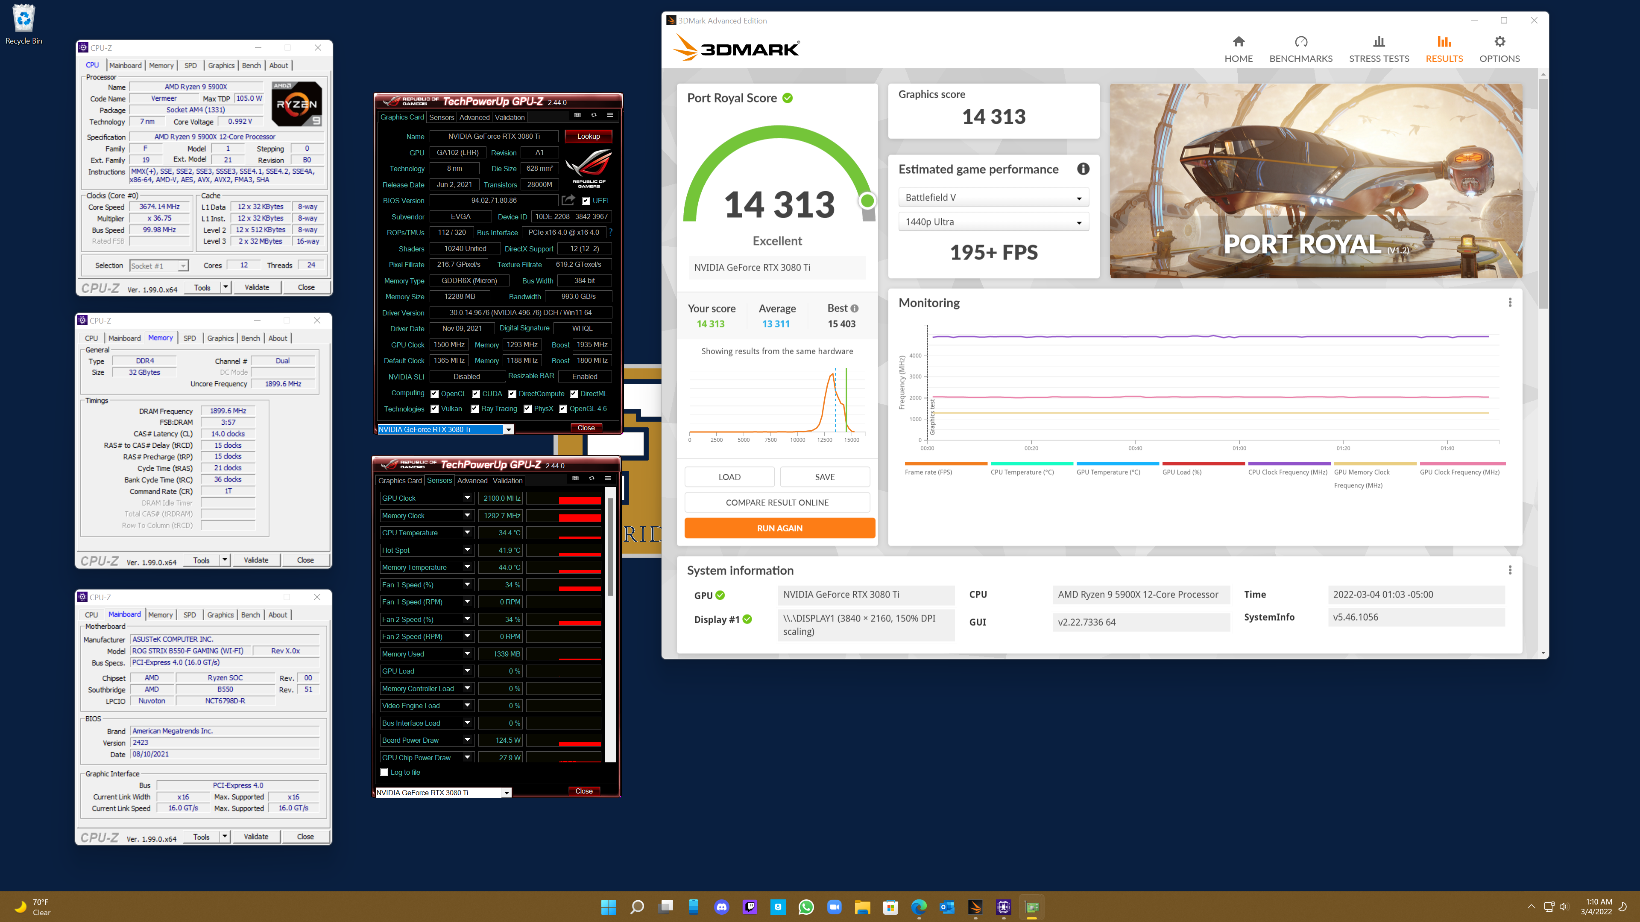Screen dimensions: 1640x922
Task: Click the Best score info icon
Action: pyautogui.click(x=854, y=309)
